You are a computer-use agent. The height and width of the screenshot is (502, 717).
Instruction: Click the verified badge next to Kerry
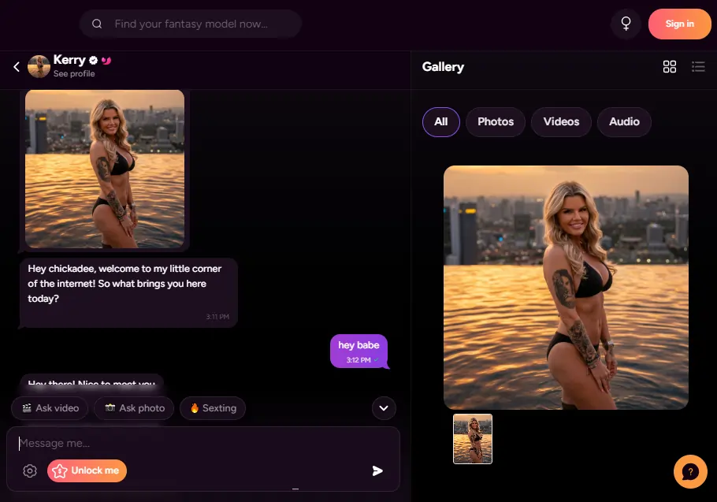click(x=93, y=60)
